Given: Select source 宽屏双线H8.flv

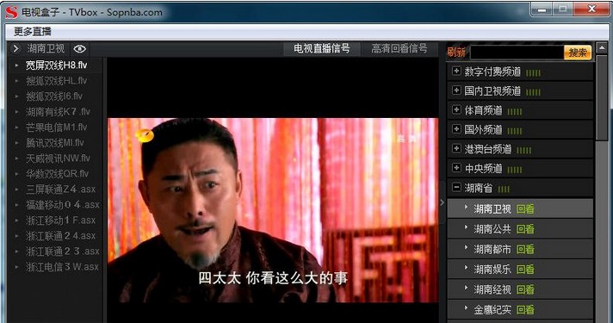Looking at the screenshot, I should [x=56, y=65].
